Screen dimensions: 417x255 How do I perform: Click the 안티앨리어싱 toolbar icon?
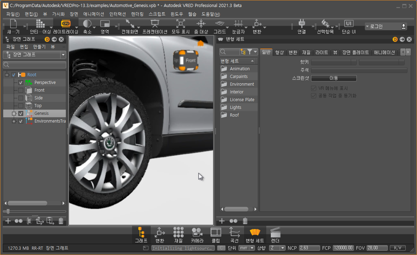40,24
